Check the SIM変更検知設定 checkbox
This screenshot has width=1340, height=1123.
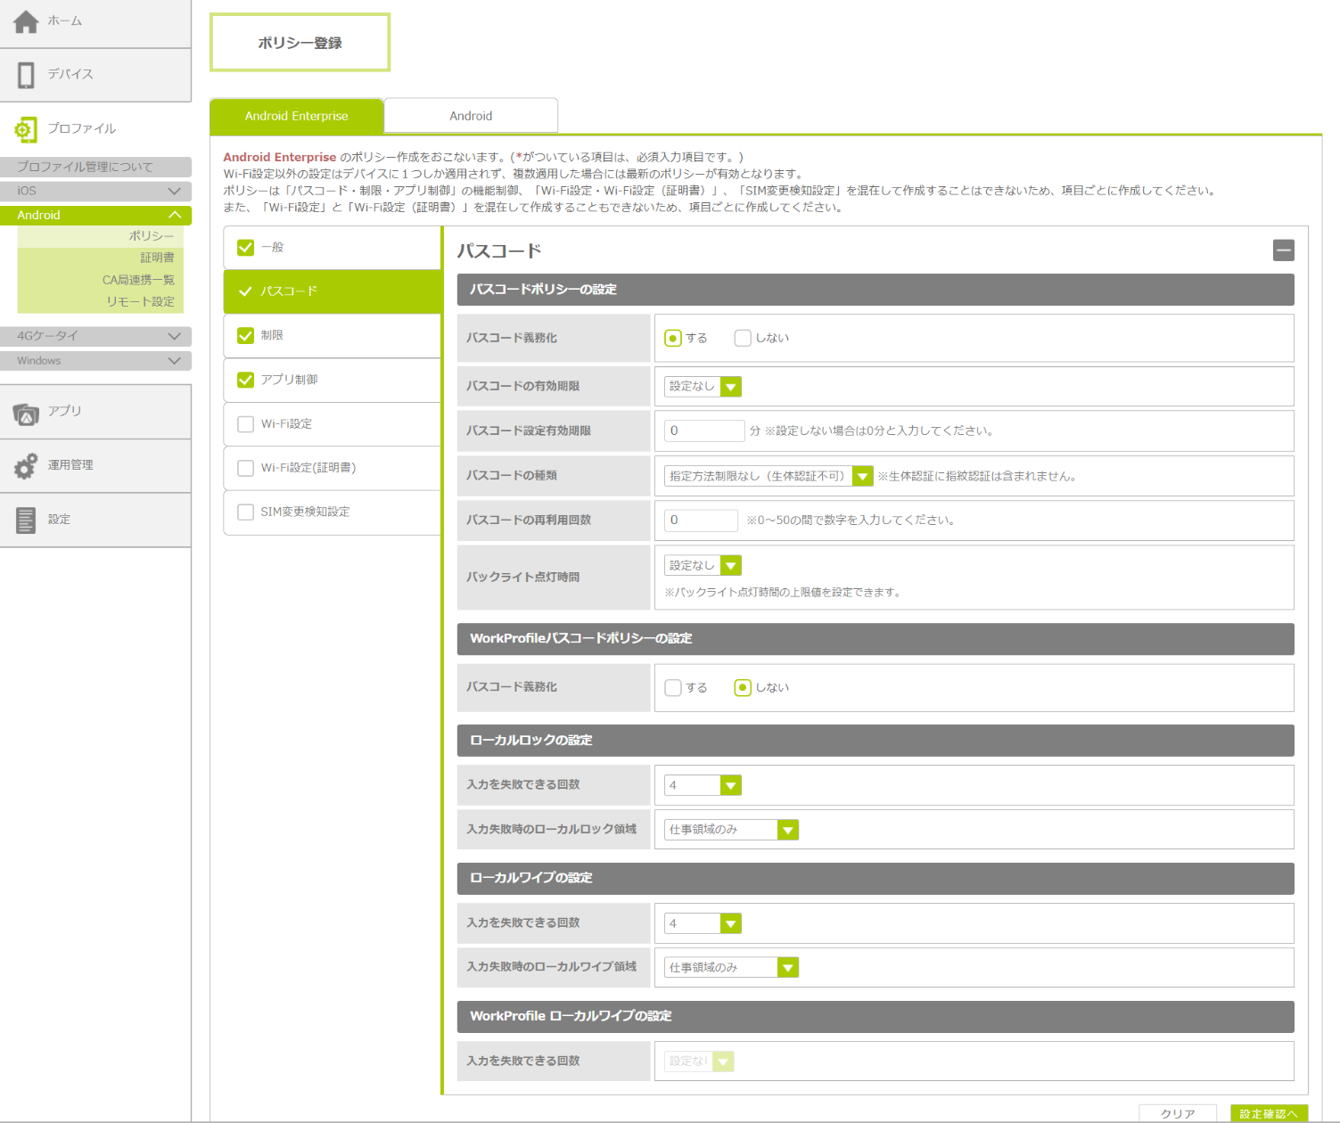tap(246, 512)
